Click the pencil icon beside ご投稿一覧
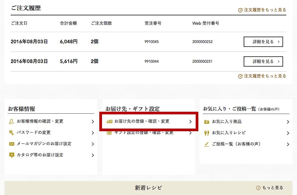The image size is (297, 195). 207,144
